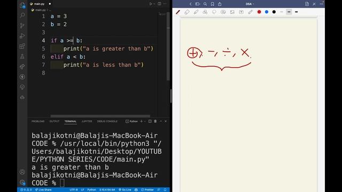The width and height of the screenshot is (342, 192).
Task: Maximize the terminal panel with chevron up
Action: point(161,121)
